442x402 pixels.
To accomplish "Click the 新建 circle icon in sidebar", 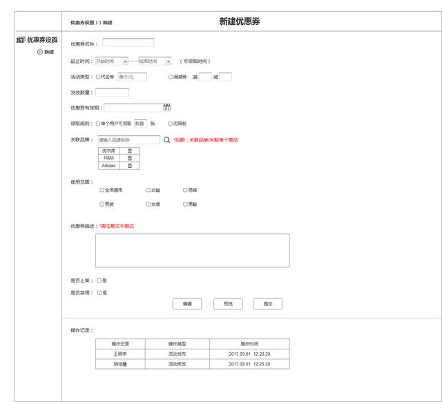I will [x=40, y=52].
